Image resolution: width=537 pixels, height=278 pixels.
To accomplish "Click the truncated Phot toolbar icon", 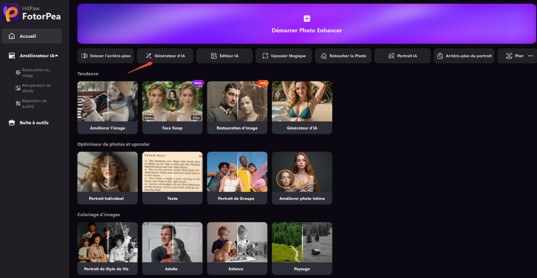I will (509, 56).
